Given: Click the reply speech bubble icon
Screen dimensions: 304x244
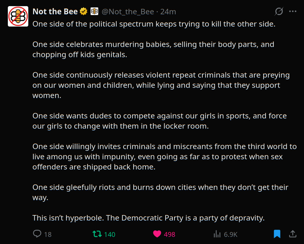Looking at the screenshot, I should (x=37, y=234).
